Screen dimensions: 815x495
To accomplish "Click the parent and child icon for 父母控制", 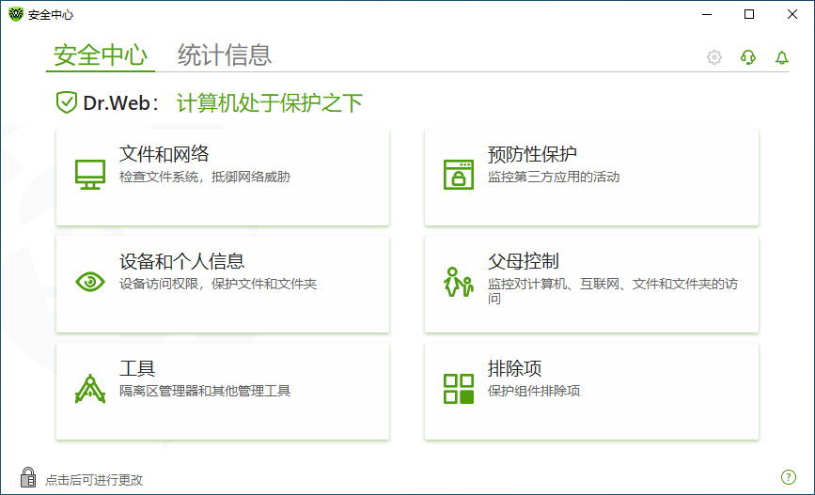I will tap(459, 282).
